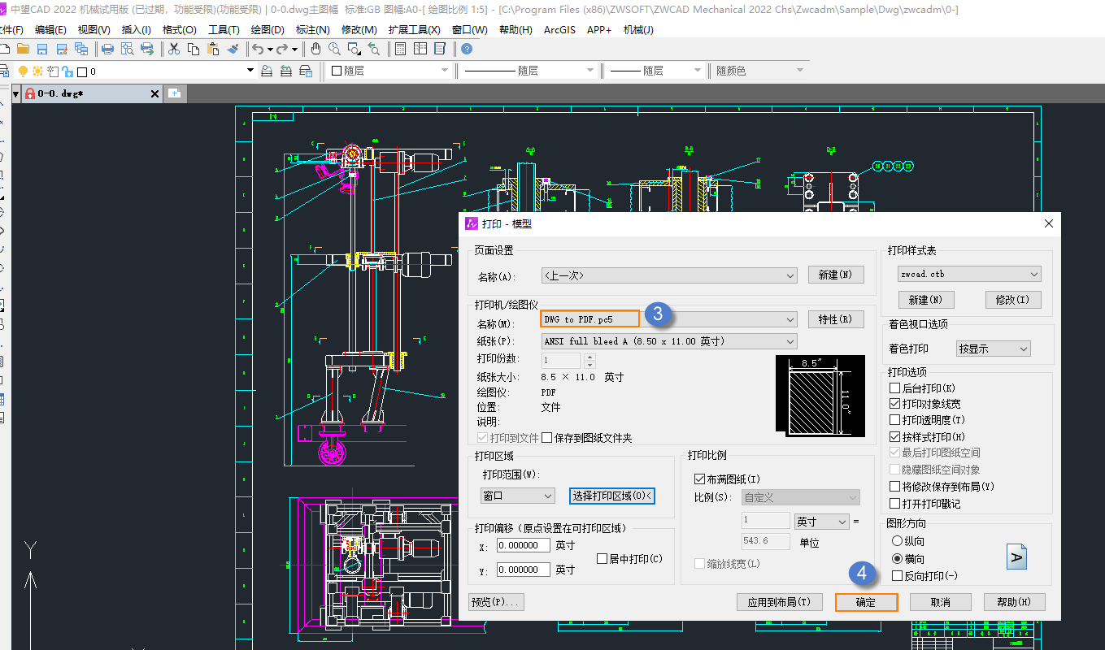
Task: Open the 着色打印 按显示 dropdown
Action: (994, 349)
